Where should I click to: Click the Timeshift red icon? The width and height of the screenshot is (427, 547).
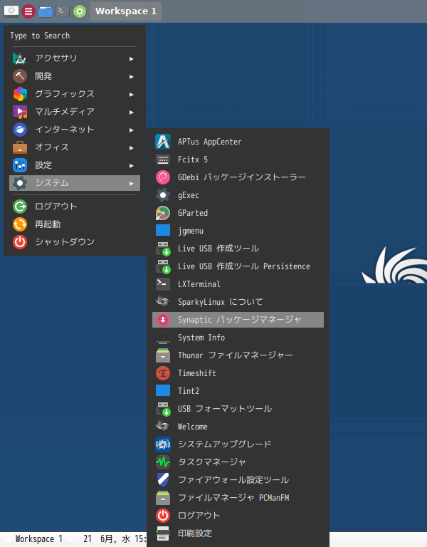[163, 373]
